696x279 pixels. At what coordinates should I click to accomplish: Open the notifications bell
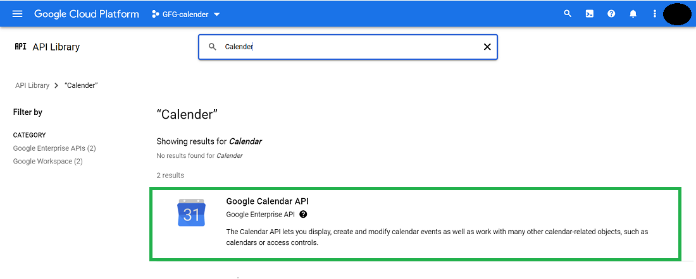(x=633, y=14)
